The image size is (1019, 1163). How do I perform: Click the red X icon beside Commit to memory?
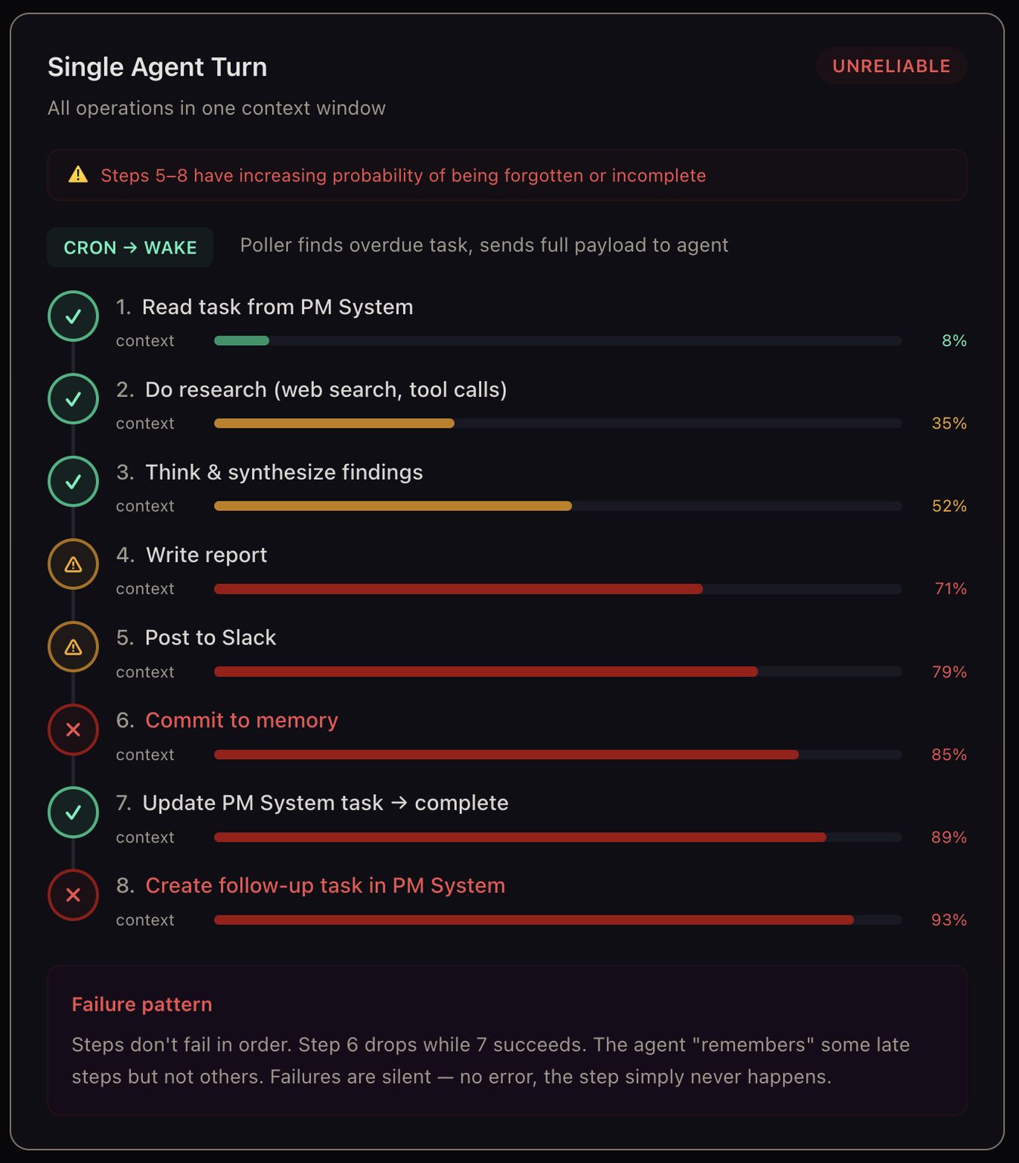coord(73,730)
